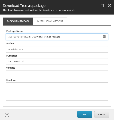
Task: Click the Publisher label
Action: click(12, 56)
